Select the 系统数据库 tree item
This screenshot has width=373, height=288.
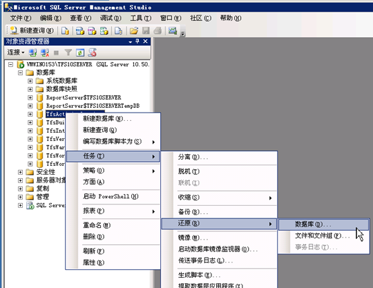[62, 81]
